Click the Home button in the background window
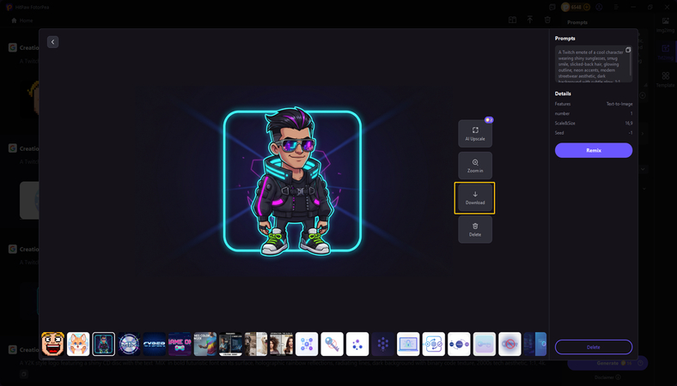This screenshot has height=386, width=677. (22, 21)
